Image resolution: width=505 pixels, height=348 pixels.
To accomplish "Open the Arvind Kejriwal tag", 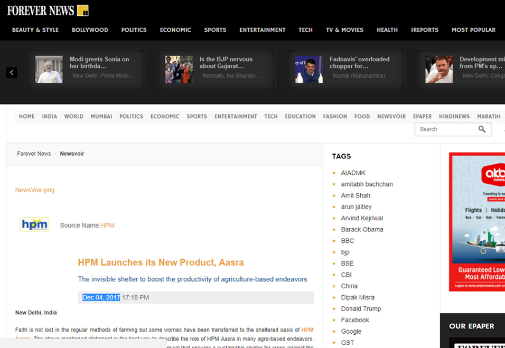I will (362, 218).
